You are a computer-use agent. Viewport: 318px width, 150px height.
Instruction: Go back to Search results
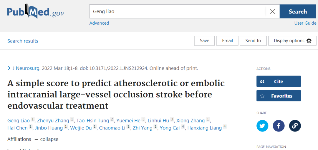(x=23, y=41)
